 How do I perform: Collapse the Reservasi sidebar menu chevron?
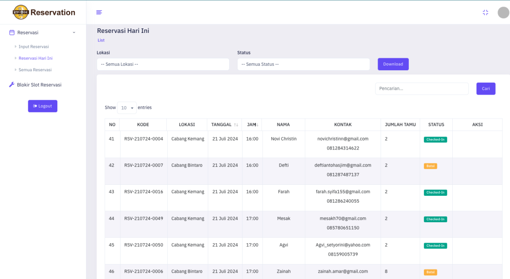74,32
